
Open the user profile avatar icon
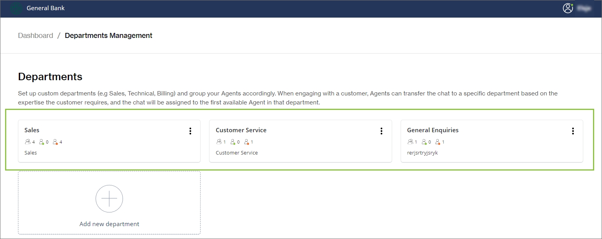click(568, 8)
